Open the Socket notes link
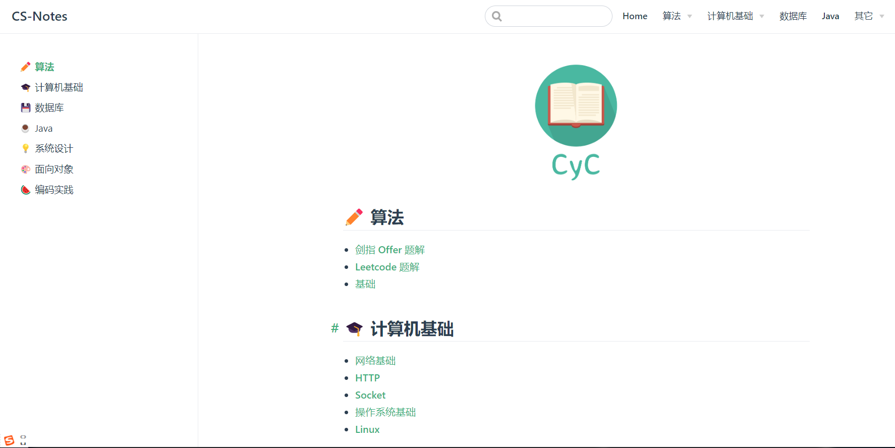 click(370, 395)
